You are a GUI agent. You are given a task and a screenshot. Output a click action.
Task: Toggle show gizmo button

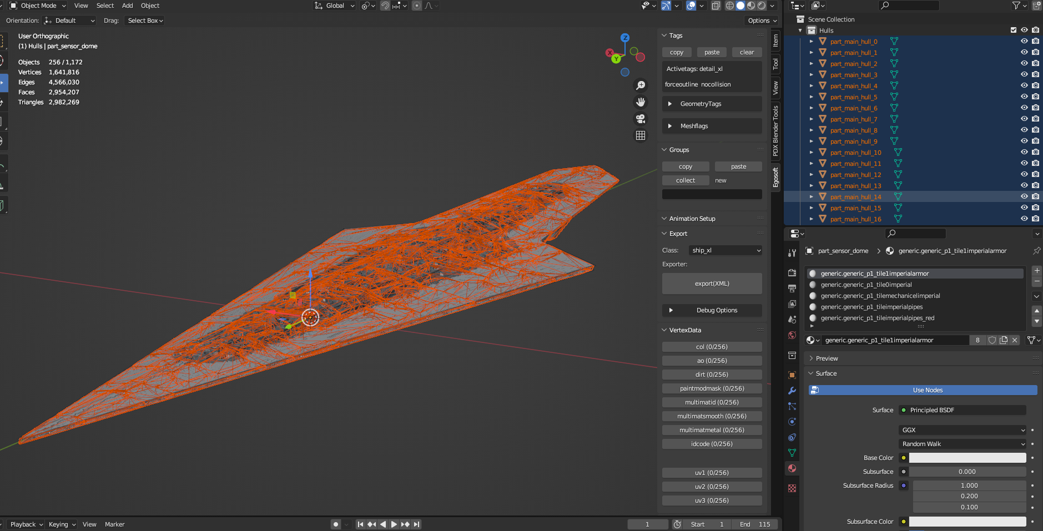pos(666,6)
